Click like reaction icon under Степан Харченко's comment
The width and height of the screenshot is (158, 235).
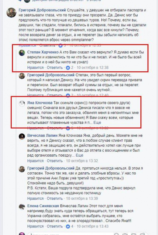[x=68, y=68]
